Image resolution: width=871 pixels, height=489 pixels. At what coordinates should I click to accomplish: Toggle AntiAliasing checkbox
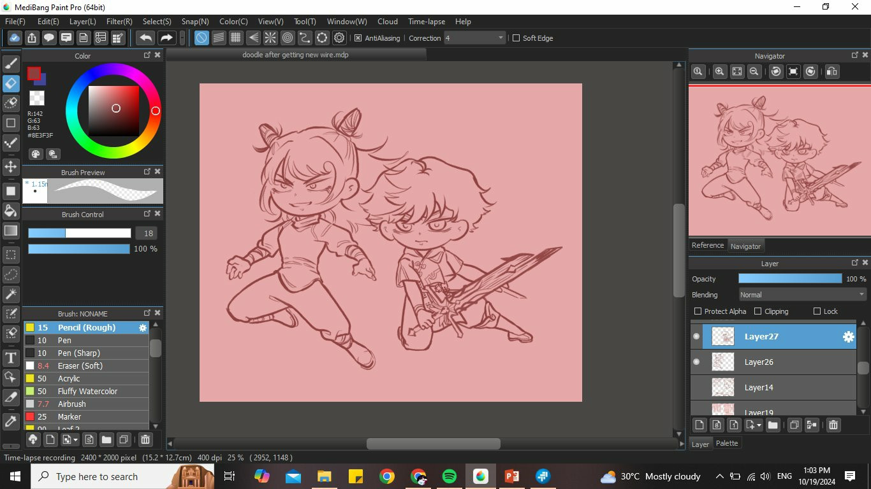pyautogui.click(x=358, y=38)
